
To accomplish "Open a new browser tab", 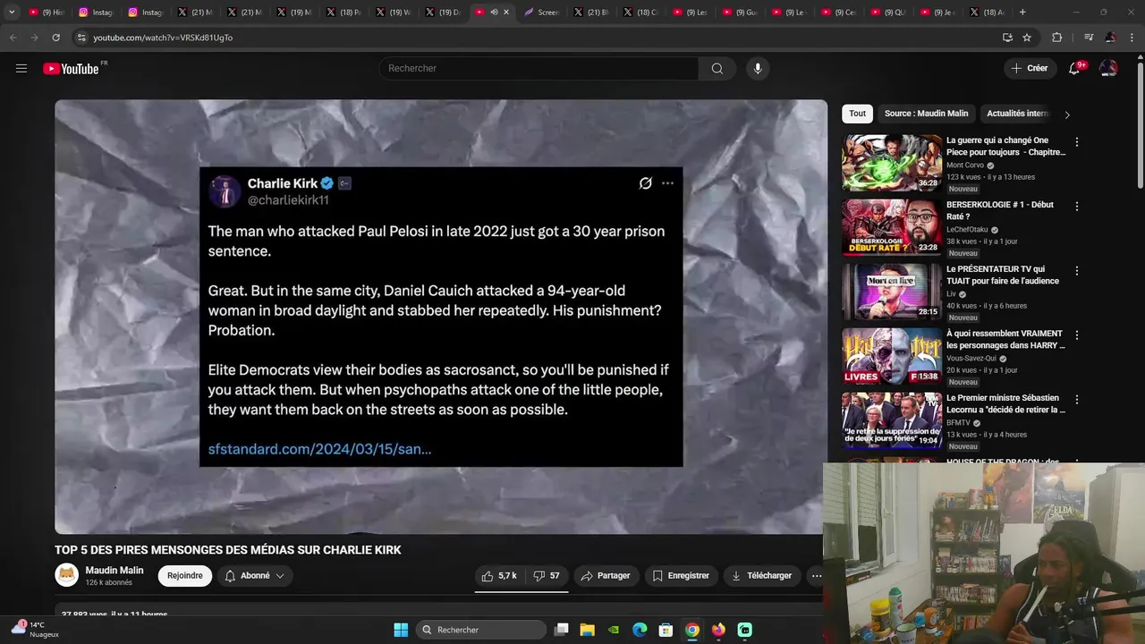I will [x=1022, y=12].
